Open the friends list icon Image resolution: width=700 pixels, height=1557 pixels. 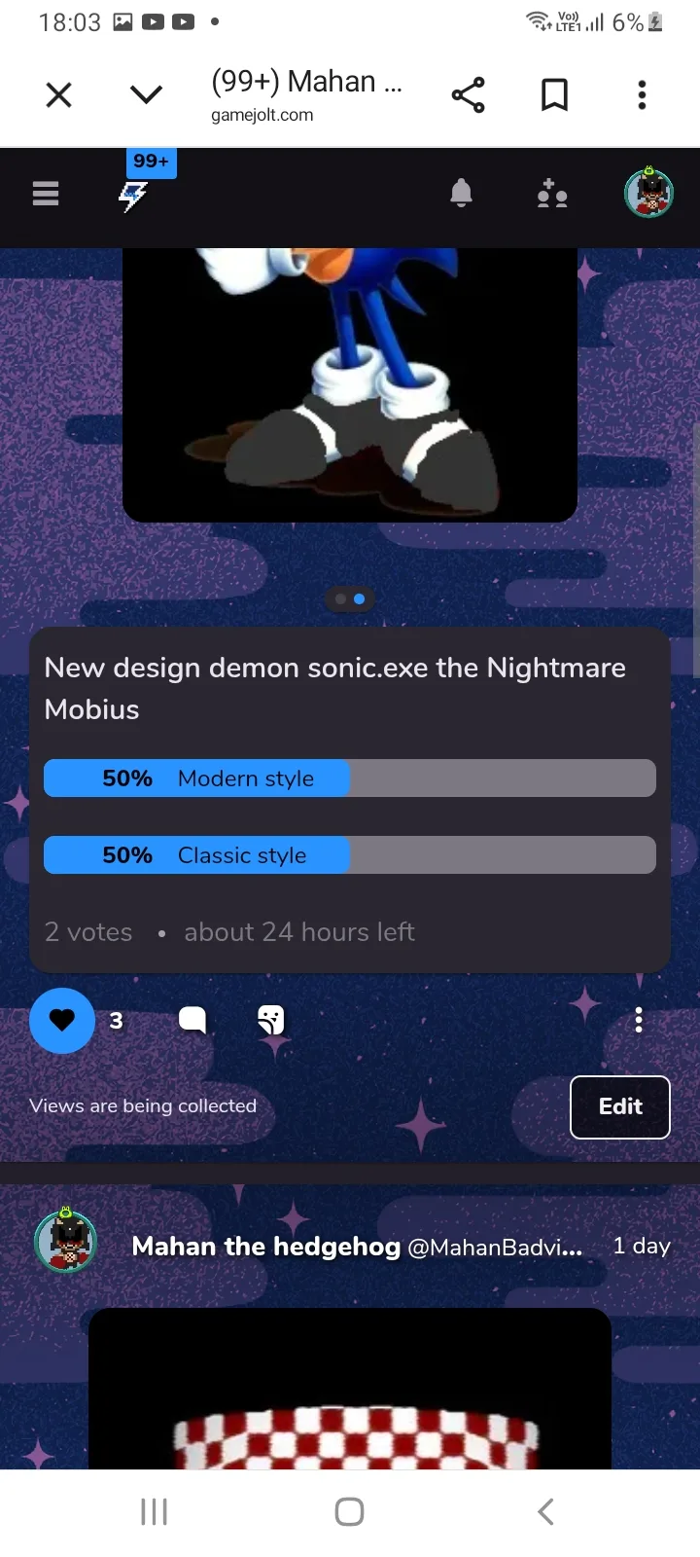tap(552, 194)
